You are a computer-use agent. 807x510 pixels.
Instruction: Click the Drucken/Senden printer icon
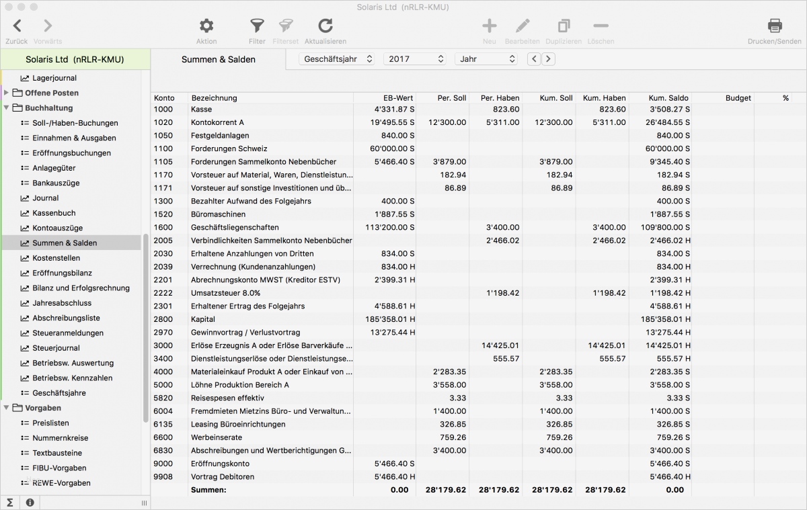(775, 26)
